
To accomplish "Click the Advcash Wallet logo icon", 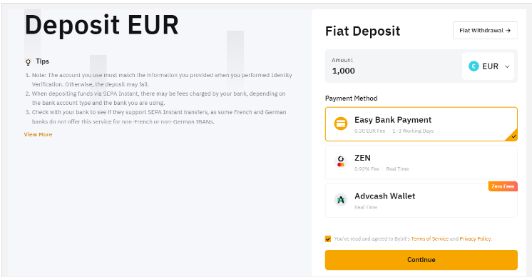I will [x=341, y=200].
